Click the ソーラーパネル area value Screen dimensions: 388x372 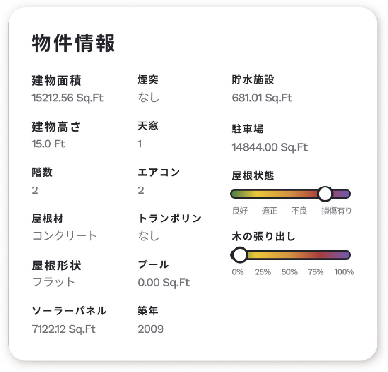pyautogui.click(x=64, y=329)
